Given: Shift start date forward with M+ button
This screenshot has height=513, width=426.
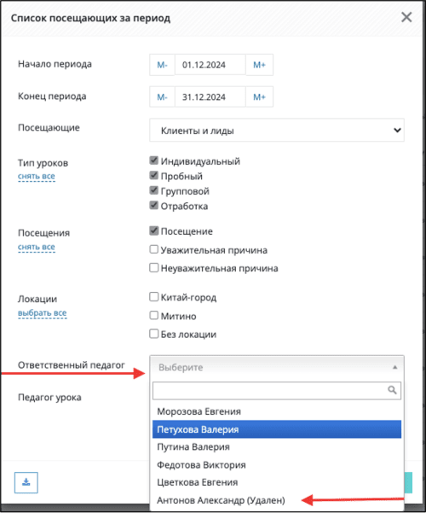Looking at the screenshot, I should 259,65.
